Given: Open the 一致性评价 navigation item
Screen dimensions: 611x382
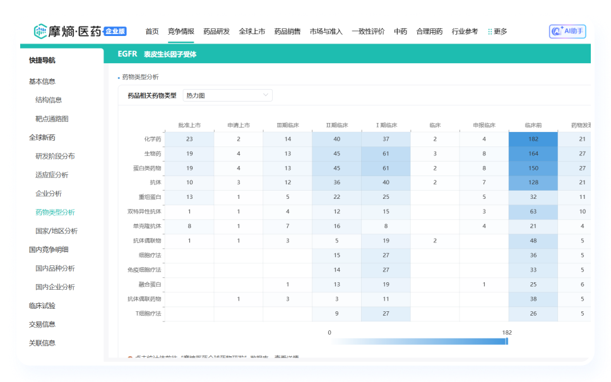Looking at the screenshot, I should (x=368, y=32).
